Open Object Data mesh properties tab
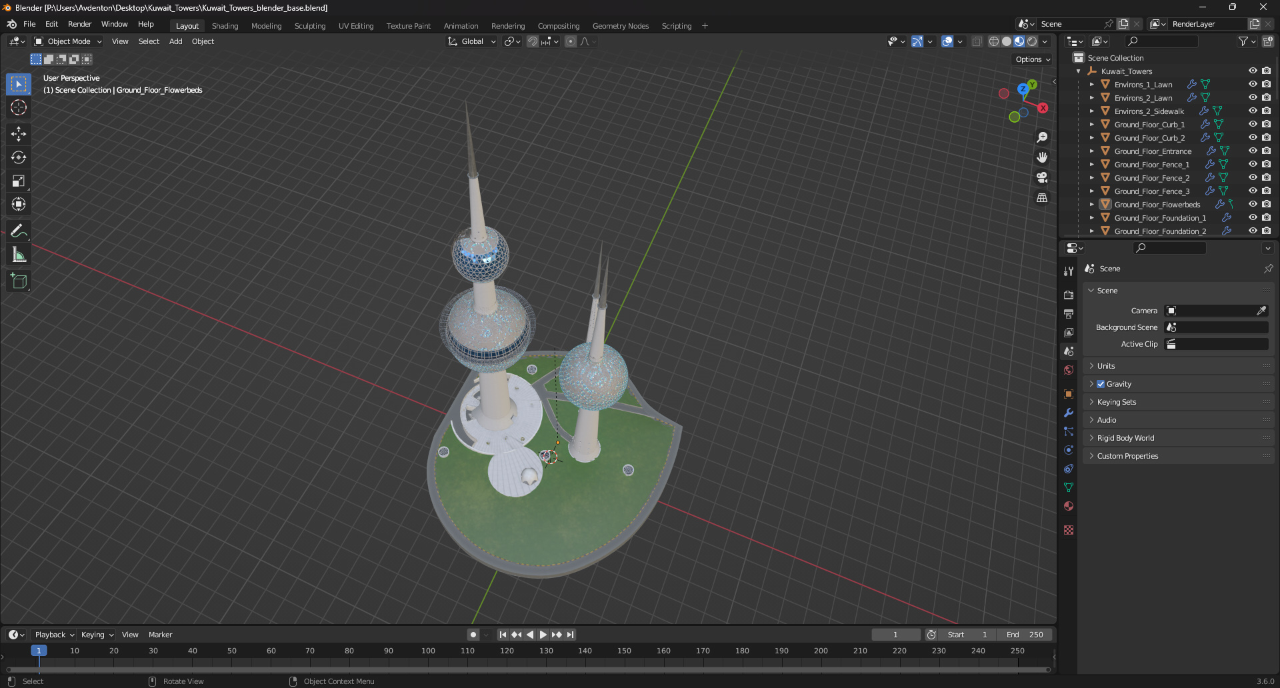The height and width of the screenshot is (688, 1280). [x=1069, y=487]
